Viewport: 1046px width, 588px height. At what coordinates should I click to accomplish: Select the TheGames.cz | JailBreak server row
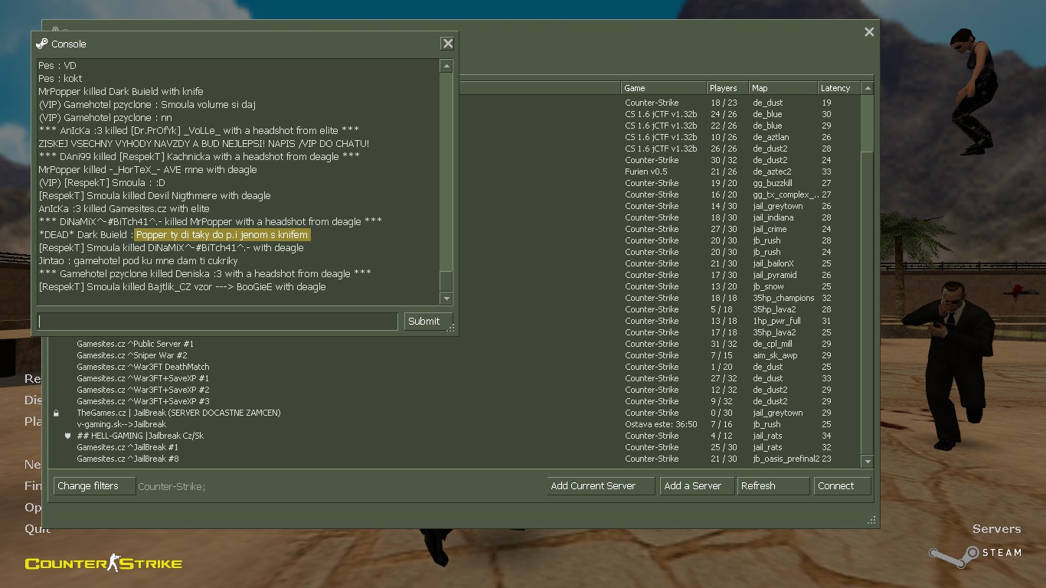pos(455,413)
